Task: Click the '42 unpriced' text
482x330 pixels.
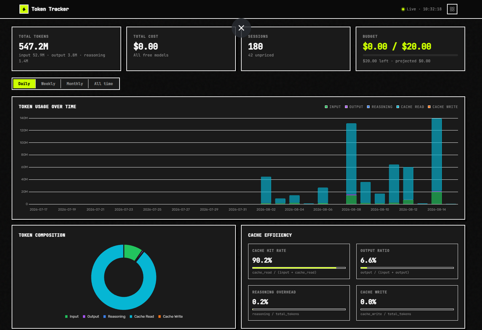Action: (261, 55)
